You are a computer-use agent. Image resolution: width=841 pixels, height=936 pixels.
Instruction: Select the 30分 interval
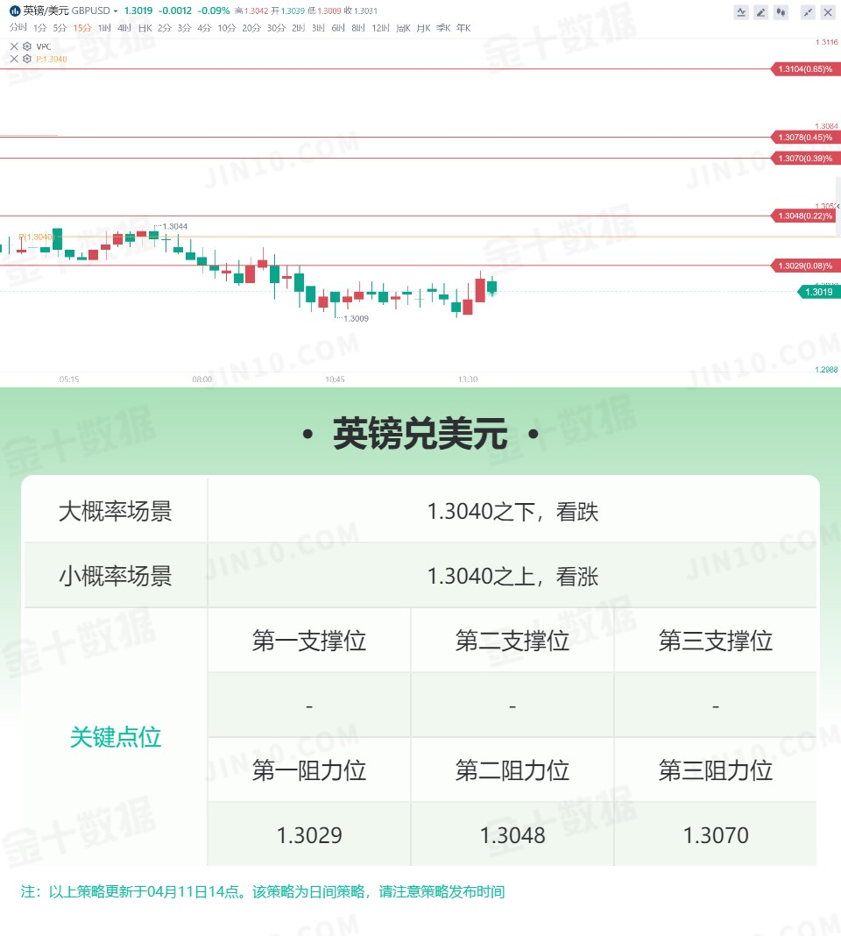(x=276, y=28)
